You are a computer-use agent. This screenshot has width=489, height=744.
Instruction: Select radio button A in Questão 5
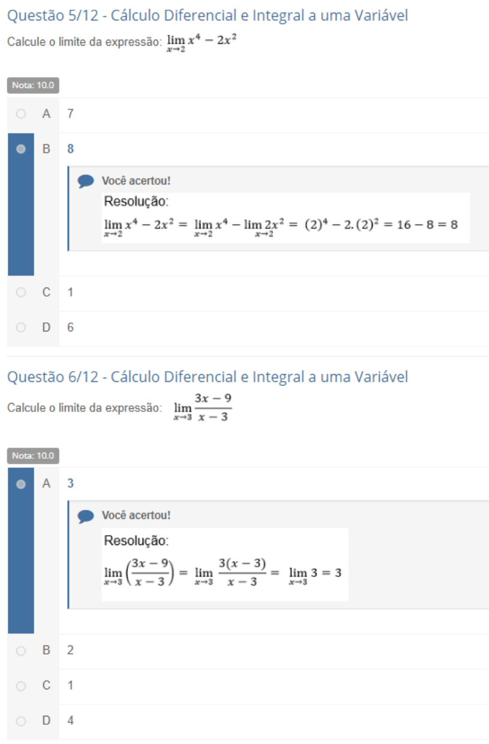(21, 113)
